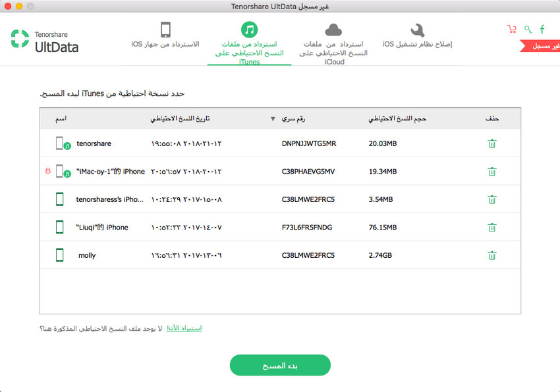Screen dimensions: 560x392
Task: Click the wrench repair system icon
Action: pyautogui.click(x=417, y=30)
